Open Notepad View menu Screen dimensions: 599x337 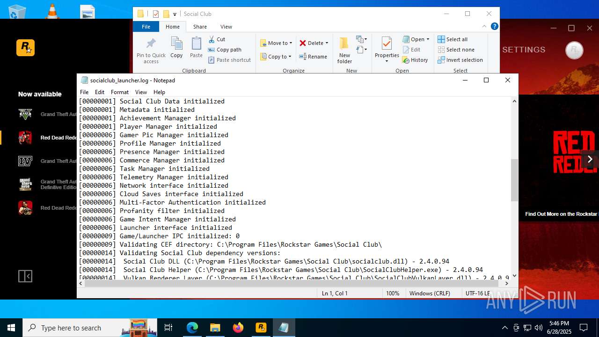point(141,92)
